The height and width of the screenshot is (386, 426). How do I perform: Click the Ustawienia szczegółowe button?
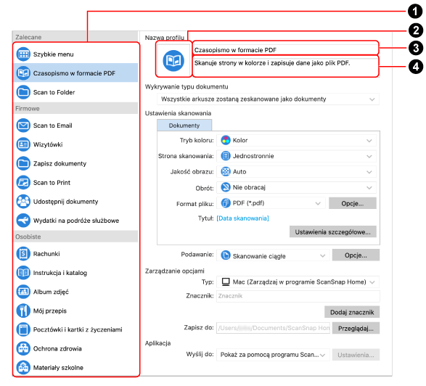tap(333, 232)
